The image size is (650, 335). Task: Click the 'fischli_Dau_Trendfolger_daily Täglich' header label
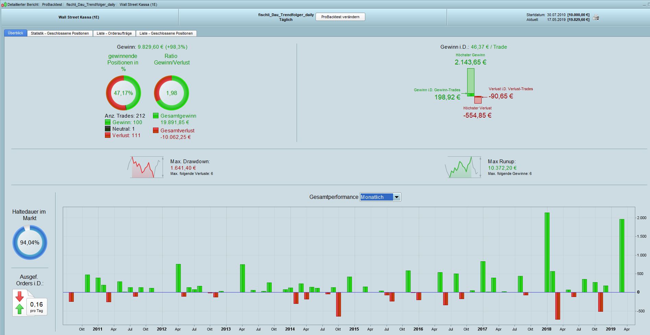286,17
